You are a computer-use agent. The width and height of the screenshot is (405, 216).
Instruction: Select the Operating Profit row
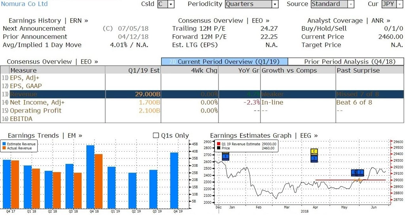pyautogui.click(x=202, y=111)
